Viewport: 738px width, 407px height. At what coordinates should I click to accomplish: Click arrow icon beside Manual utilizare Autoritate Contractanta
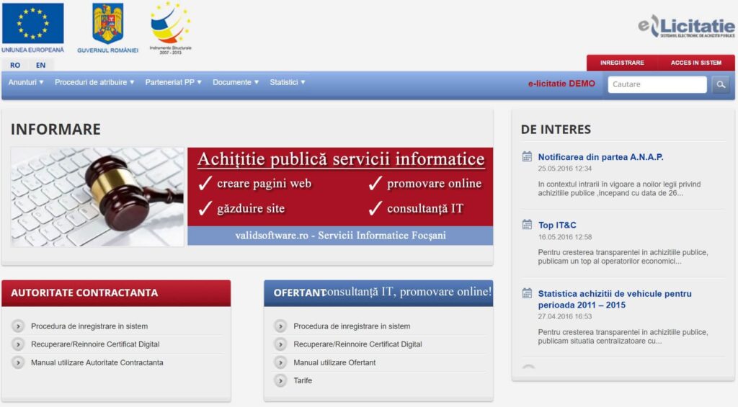(19, 362)
